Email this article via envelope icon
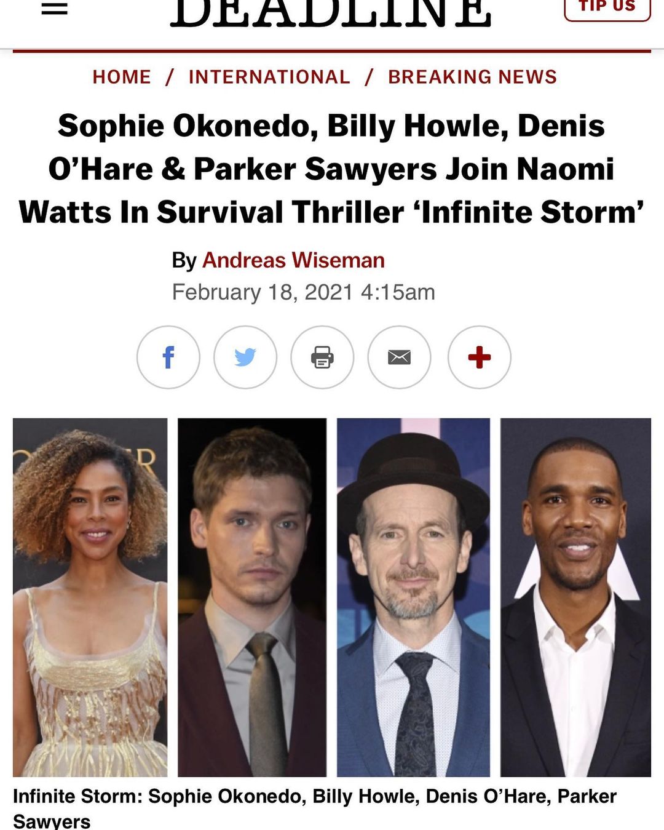Image resolution: width=664 pixels, height=830 pixels. point(399,357)
